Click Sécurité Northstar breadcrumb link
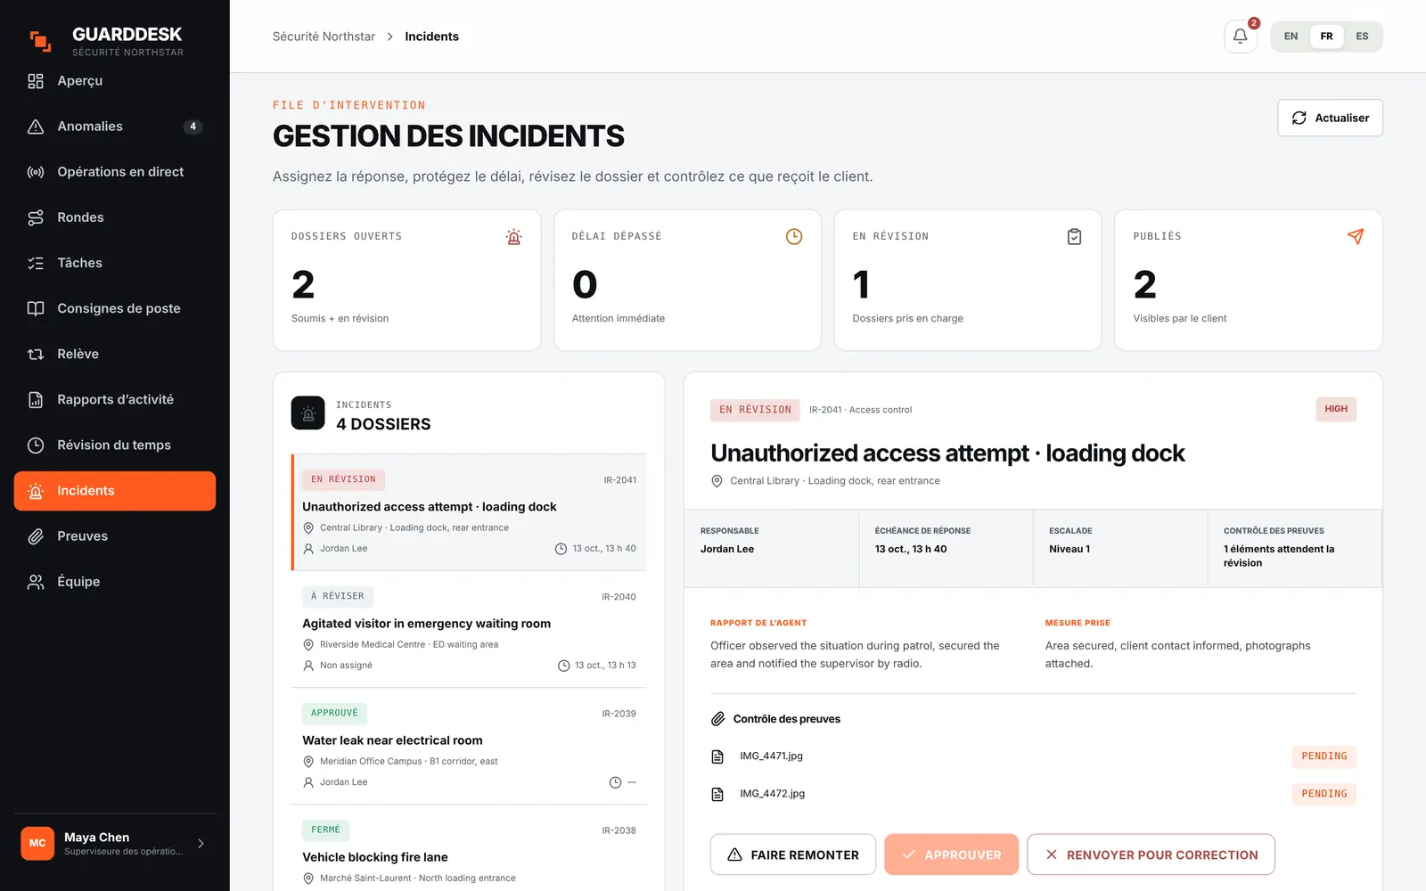 point(324,37)
